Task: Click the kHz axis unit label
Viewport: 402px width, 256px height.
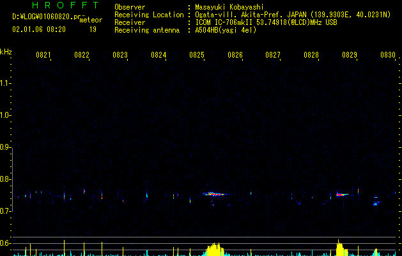Action: tap(6, 52)
